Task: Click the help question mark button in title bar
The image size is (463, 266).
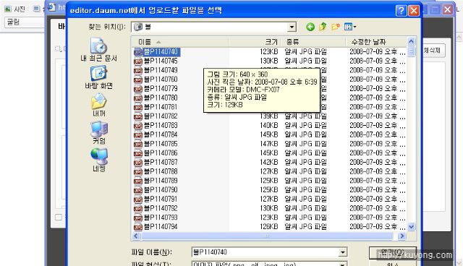Action: (401, 11)
